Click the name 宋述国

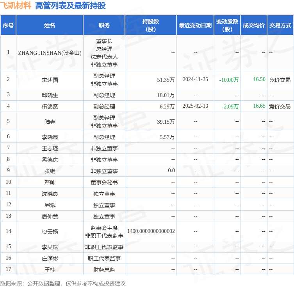coord(50,80)
